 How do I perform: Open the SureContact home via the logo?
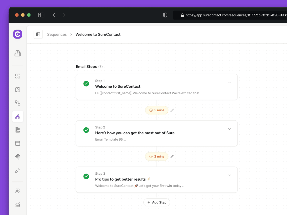17,34
